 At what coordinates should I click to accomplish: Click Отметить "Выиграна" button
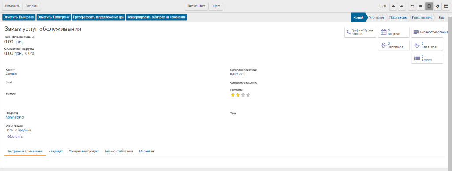(x=19, y=17)
